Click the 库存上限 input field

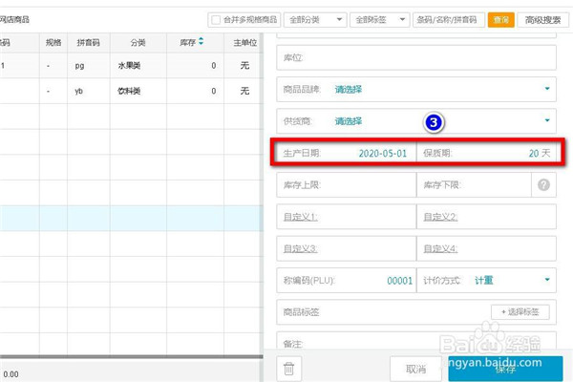[x=346, y=184]
